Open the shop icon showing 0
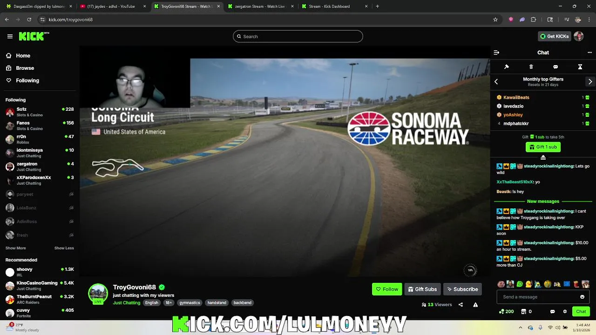 point(526,311)
